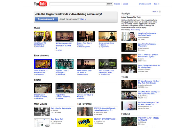Click Drake - Take Care ft. Rihanna title

[84, 44]
